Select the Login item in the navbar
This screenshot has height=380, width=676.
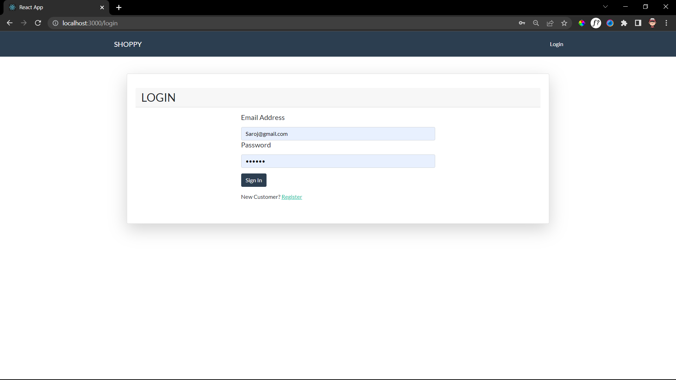point(556,44)
